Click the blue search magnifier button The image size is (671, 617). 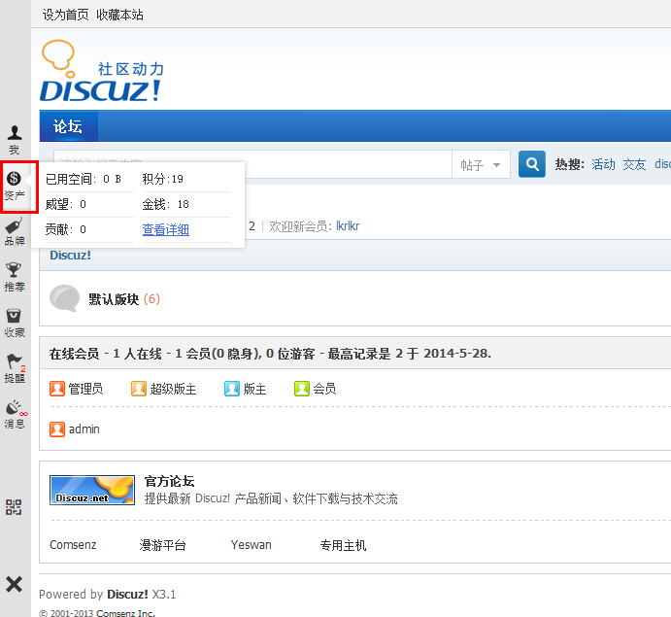point(532,164)
